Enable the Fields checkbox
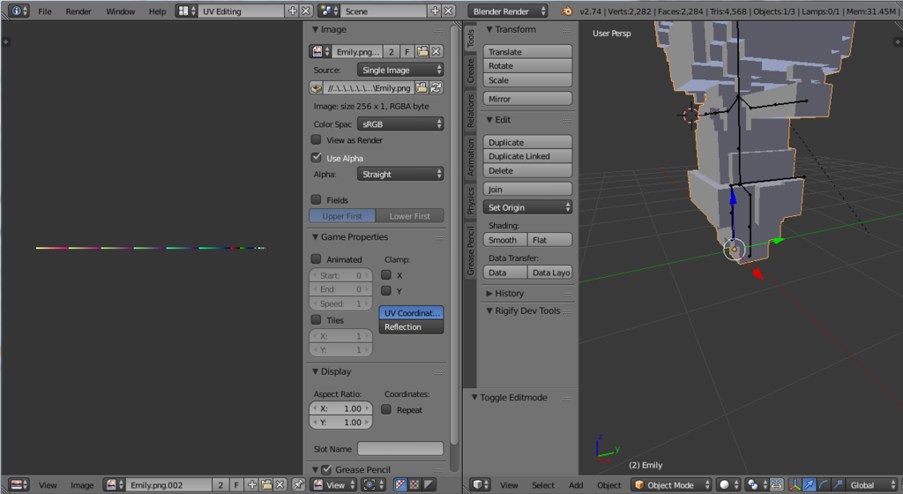903x494 pixels. [317, 199]
